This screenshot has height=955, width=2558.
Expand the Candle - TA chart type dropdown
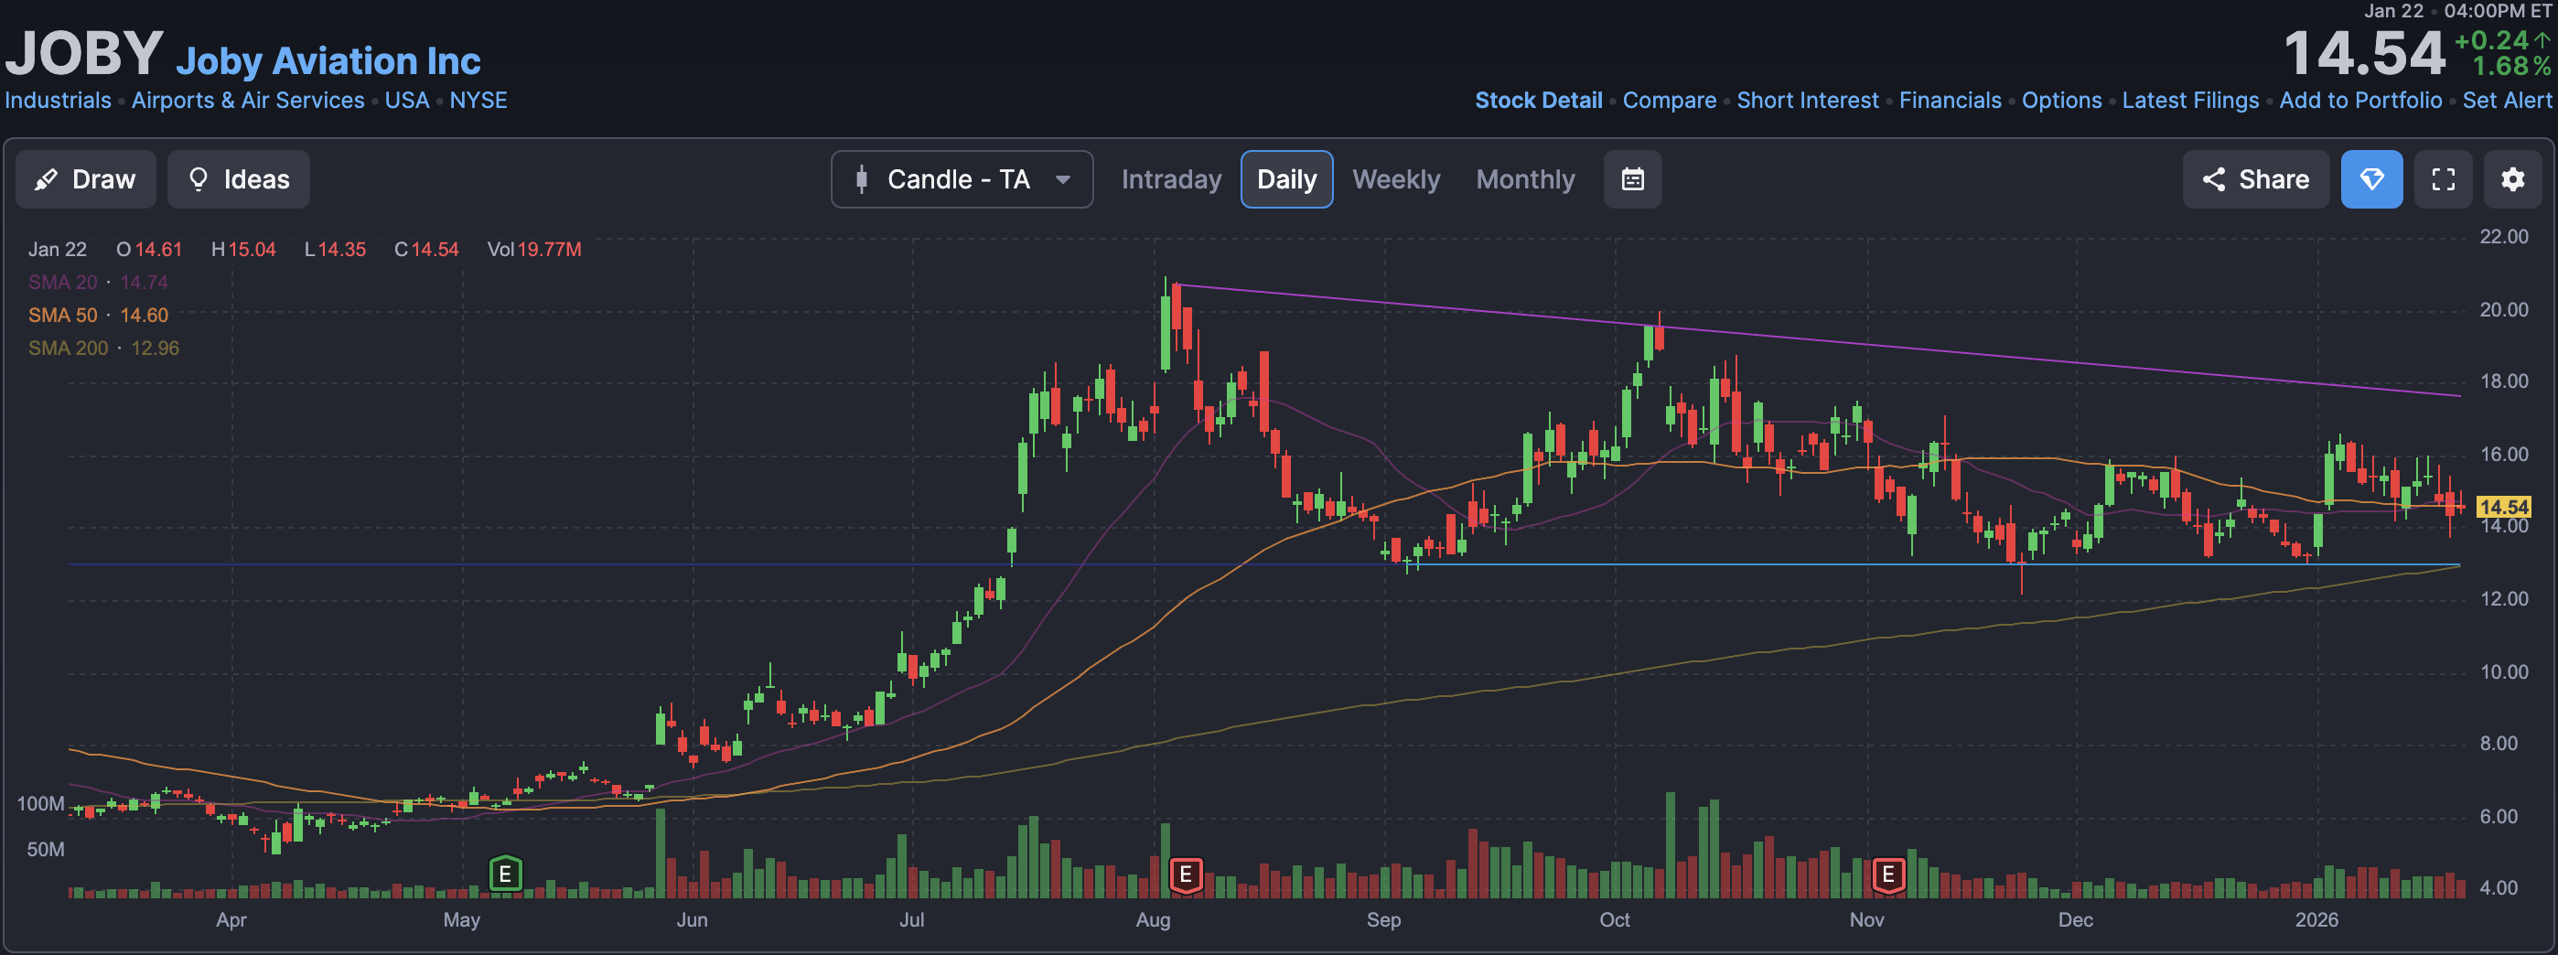pos(962,179)
